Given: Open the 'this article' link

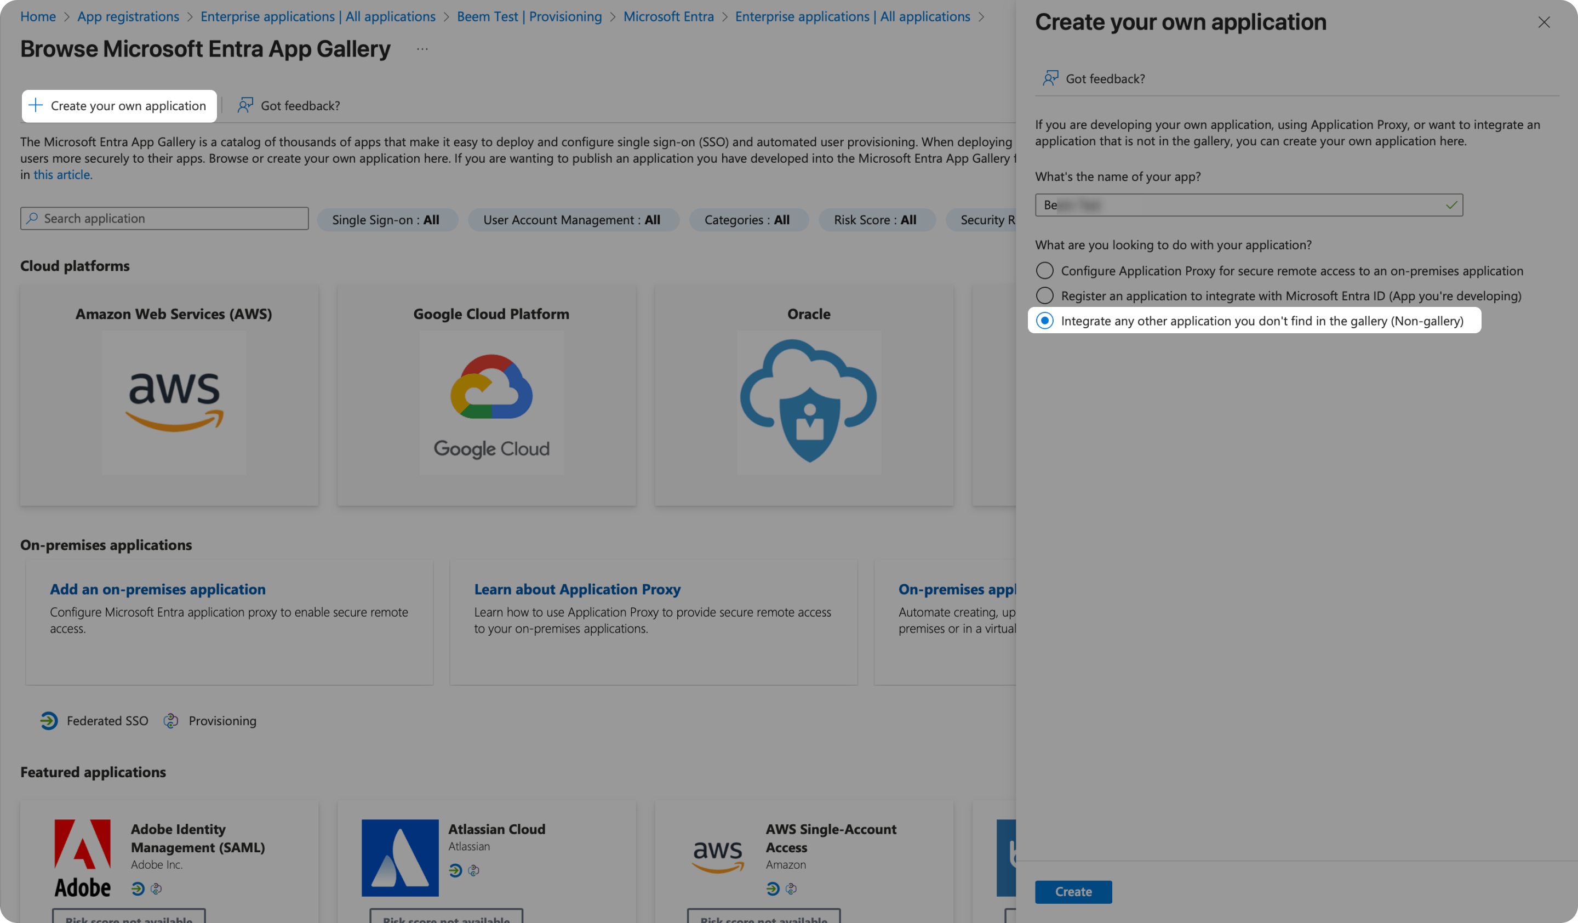Looking at the screenshot, I should coord(62,175).
